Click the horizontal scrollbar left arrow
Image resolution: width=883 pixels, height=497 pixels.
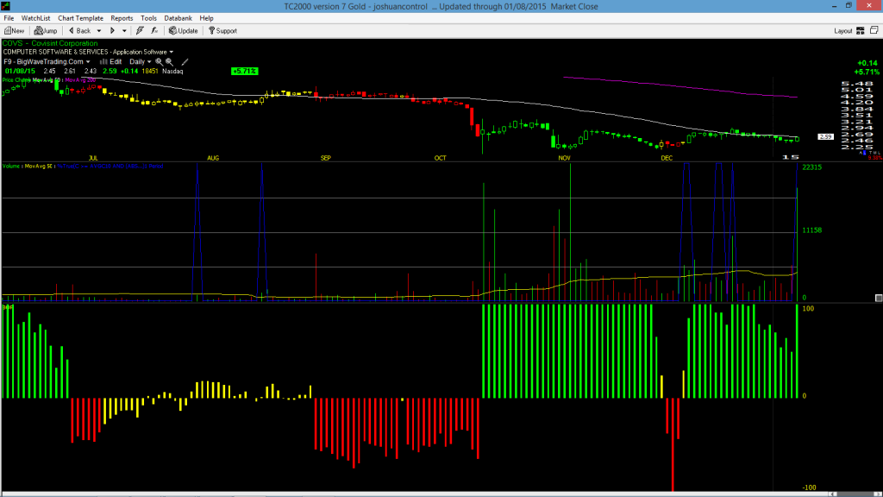pyautogui.click(x=833, y=494)
